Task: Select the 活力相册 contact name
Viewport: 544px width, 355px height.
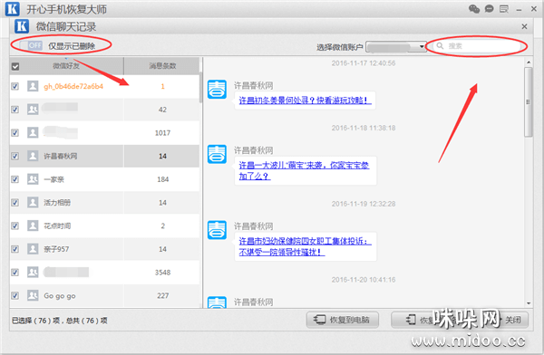Action: point(57,203)
